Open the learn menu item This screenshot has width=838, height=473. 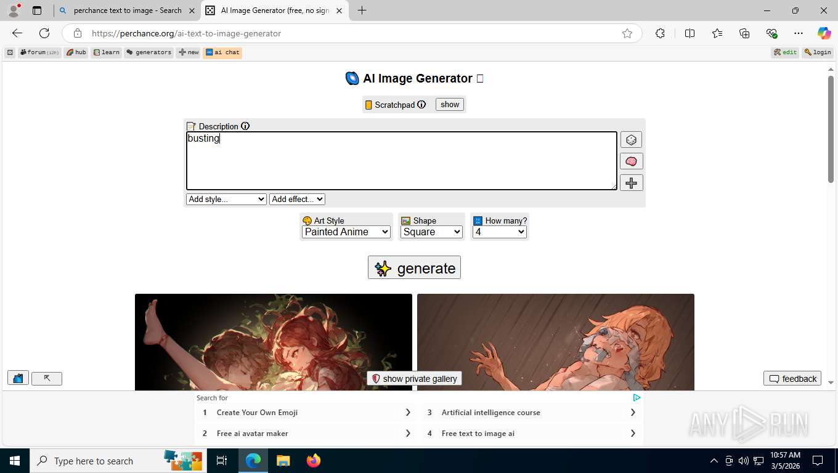coord(107,52)
